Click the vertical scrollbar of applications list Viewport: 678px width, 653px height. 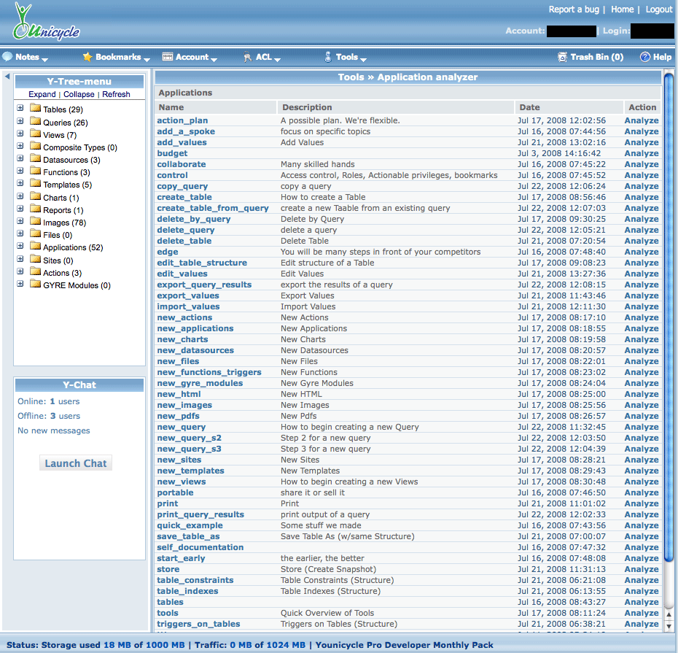point(669,350)
